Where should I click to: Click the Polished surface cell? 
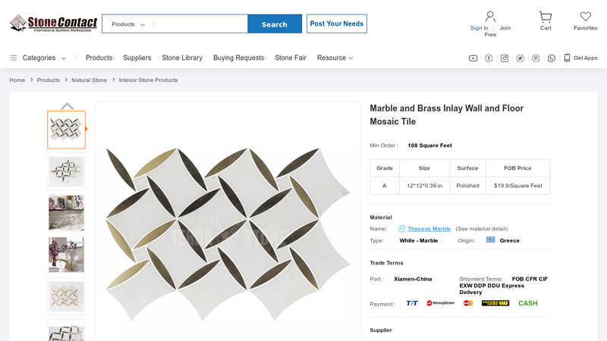(467, 186)
